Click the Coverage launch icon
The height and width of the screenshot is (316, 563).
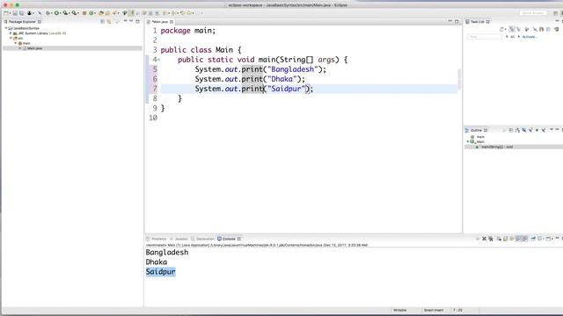click(x=65, y=13)
